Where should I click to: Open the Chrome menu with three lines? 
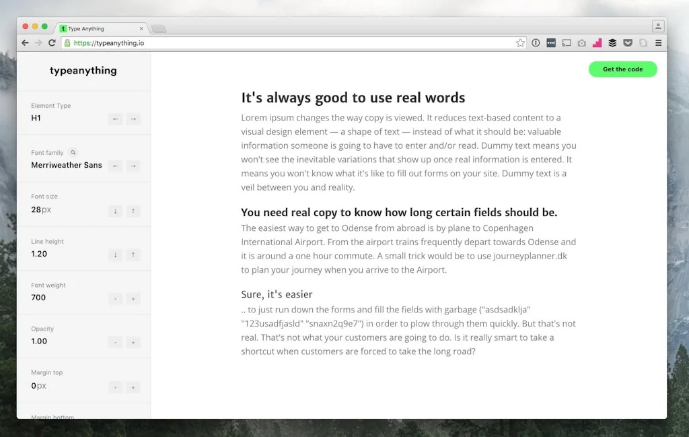(658, 42)
